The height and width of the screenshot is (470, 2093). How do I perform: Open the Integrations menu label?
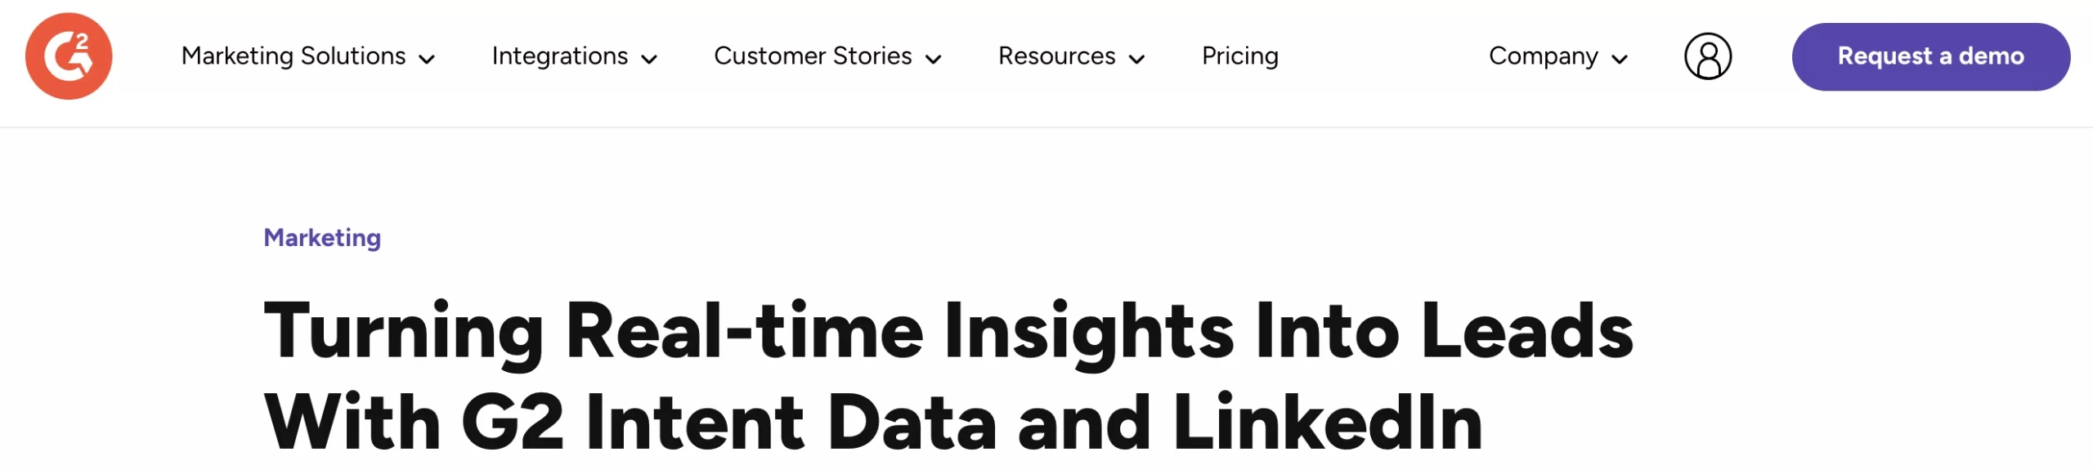click(560, 56)
